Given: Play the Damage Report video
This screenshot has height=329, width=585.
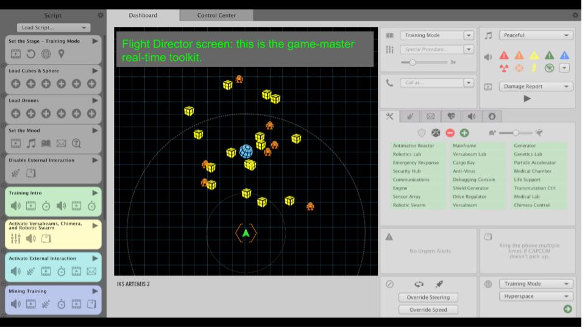Looking at the screenshot, I should (x=527, y=99).
